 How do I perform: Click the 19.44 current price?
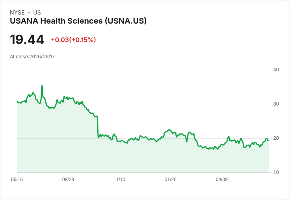tap(27, 39)
